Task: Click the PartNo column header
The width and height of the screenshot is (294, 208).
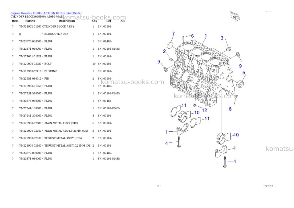Action: 30,21
